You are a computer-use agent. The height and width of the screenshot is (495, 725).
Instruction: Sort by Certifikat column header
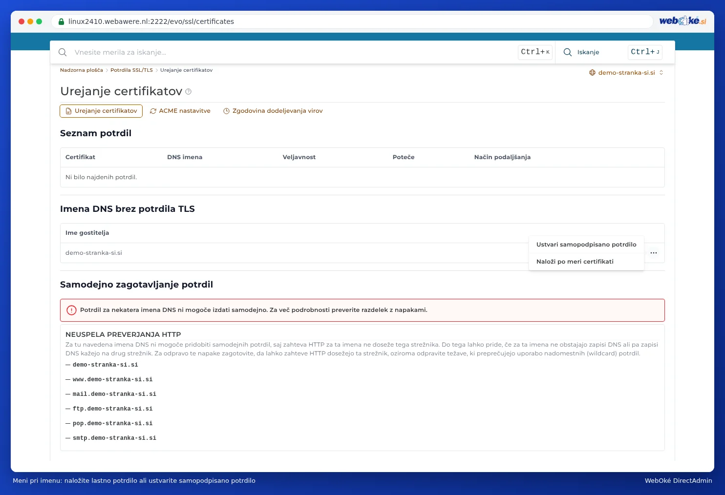(80, 157)
